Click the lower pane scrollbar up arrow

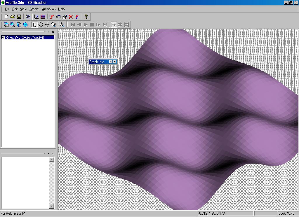point(52,160)
